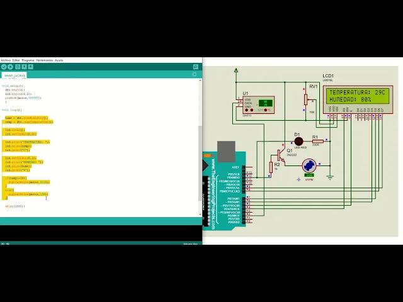Click the 'temp = dht.readTemperature();' code line
The width and height of the screenshot is (403, 302).
[29, 122]
